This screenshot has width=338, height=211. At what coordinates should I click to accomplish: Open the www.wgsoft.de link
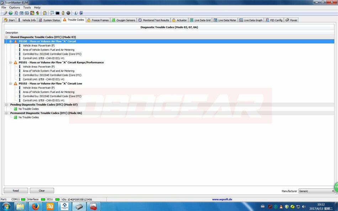222,199
